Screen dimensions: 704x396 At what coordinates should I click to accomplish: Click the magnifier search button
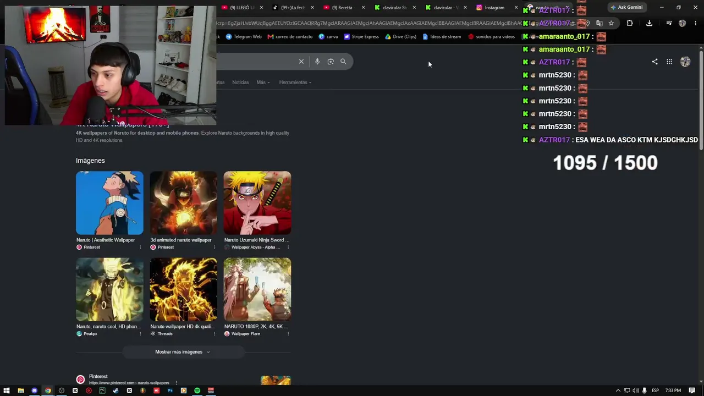343,62
